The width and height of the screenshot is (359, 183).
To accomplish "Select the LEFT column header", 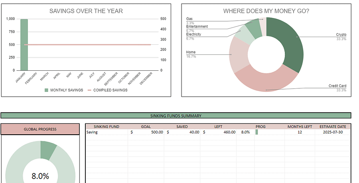I will coord(218,127).
